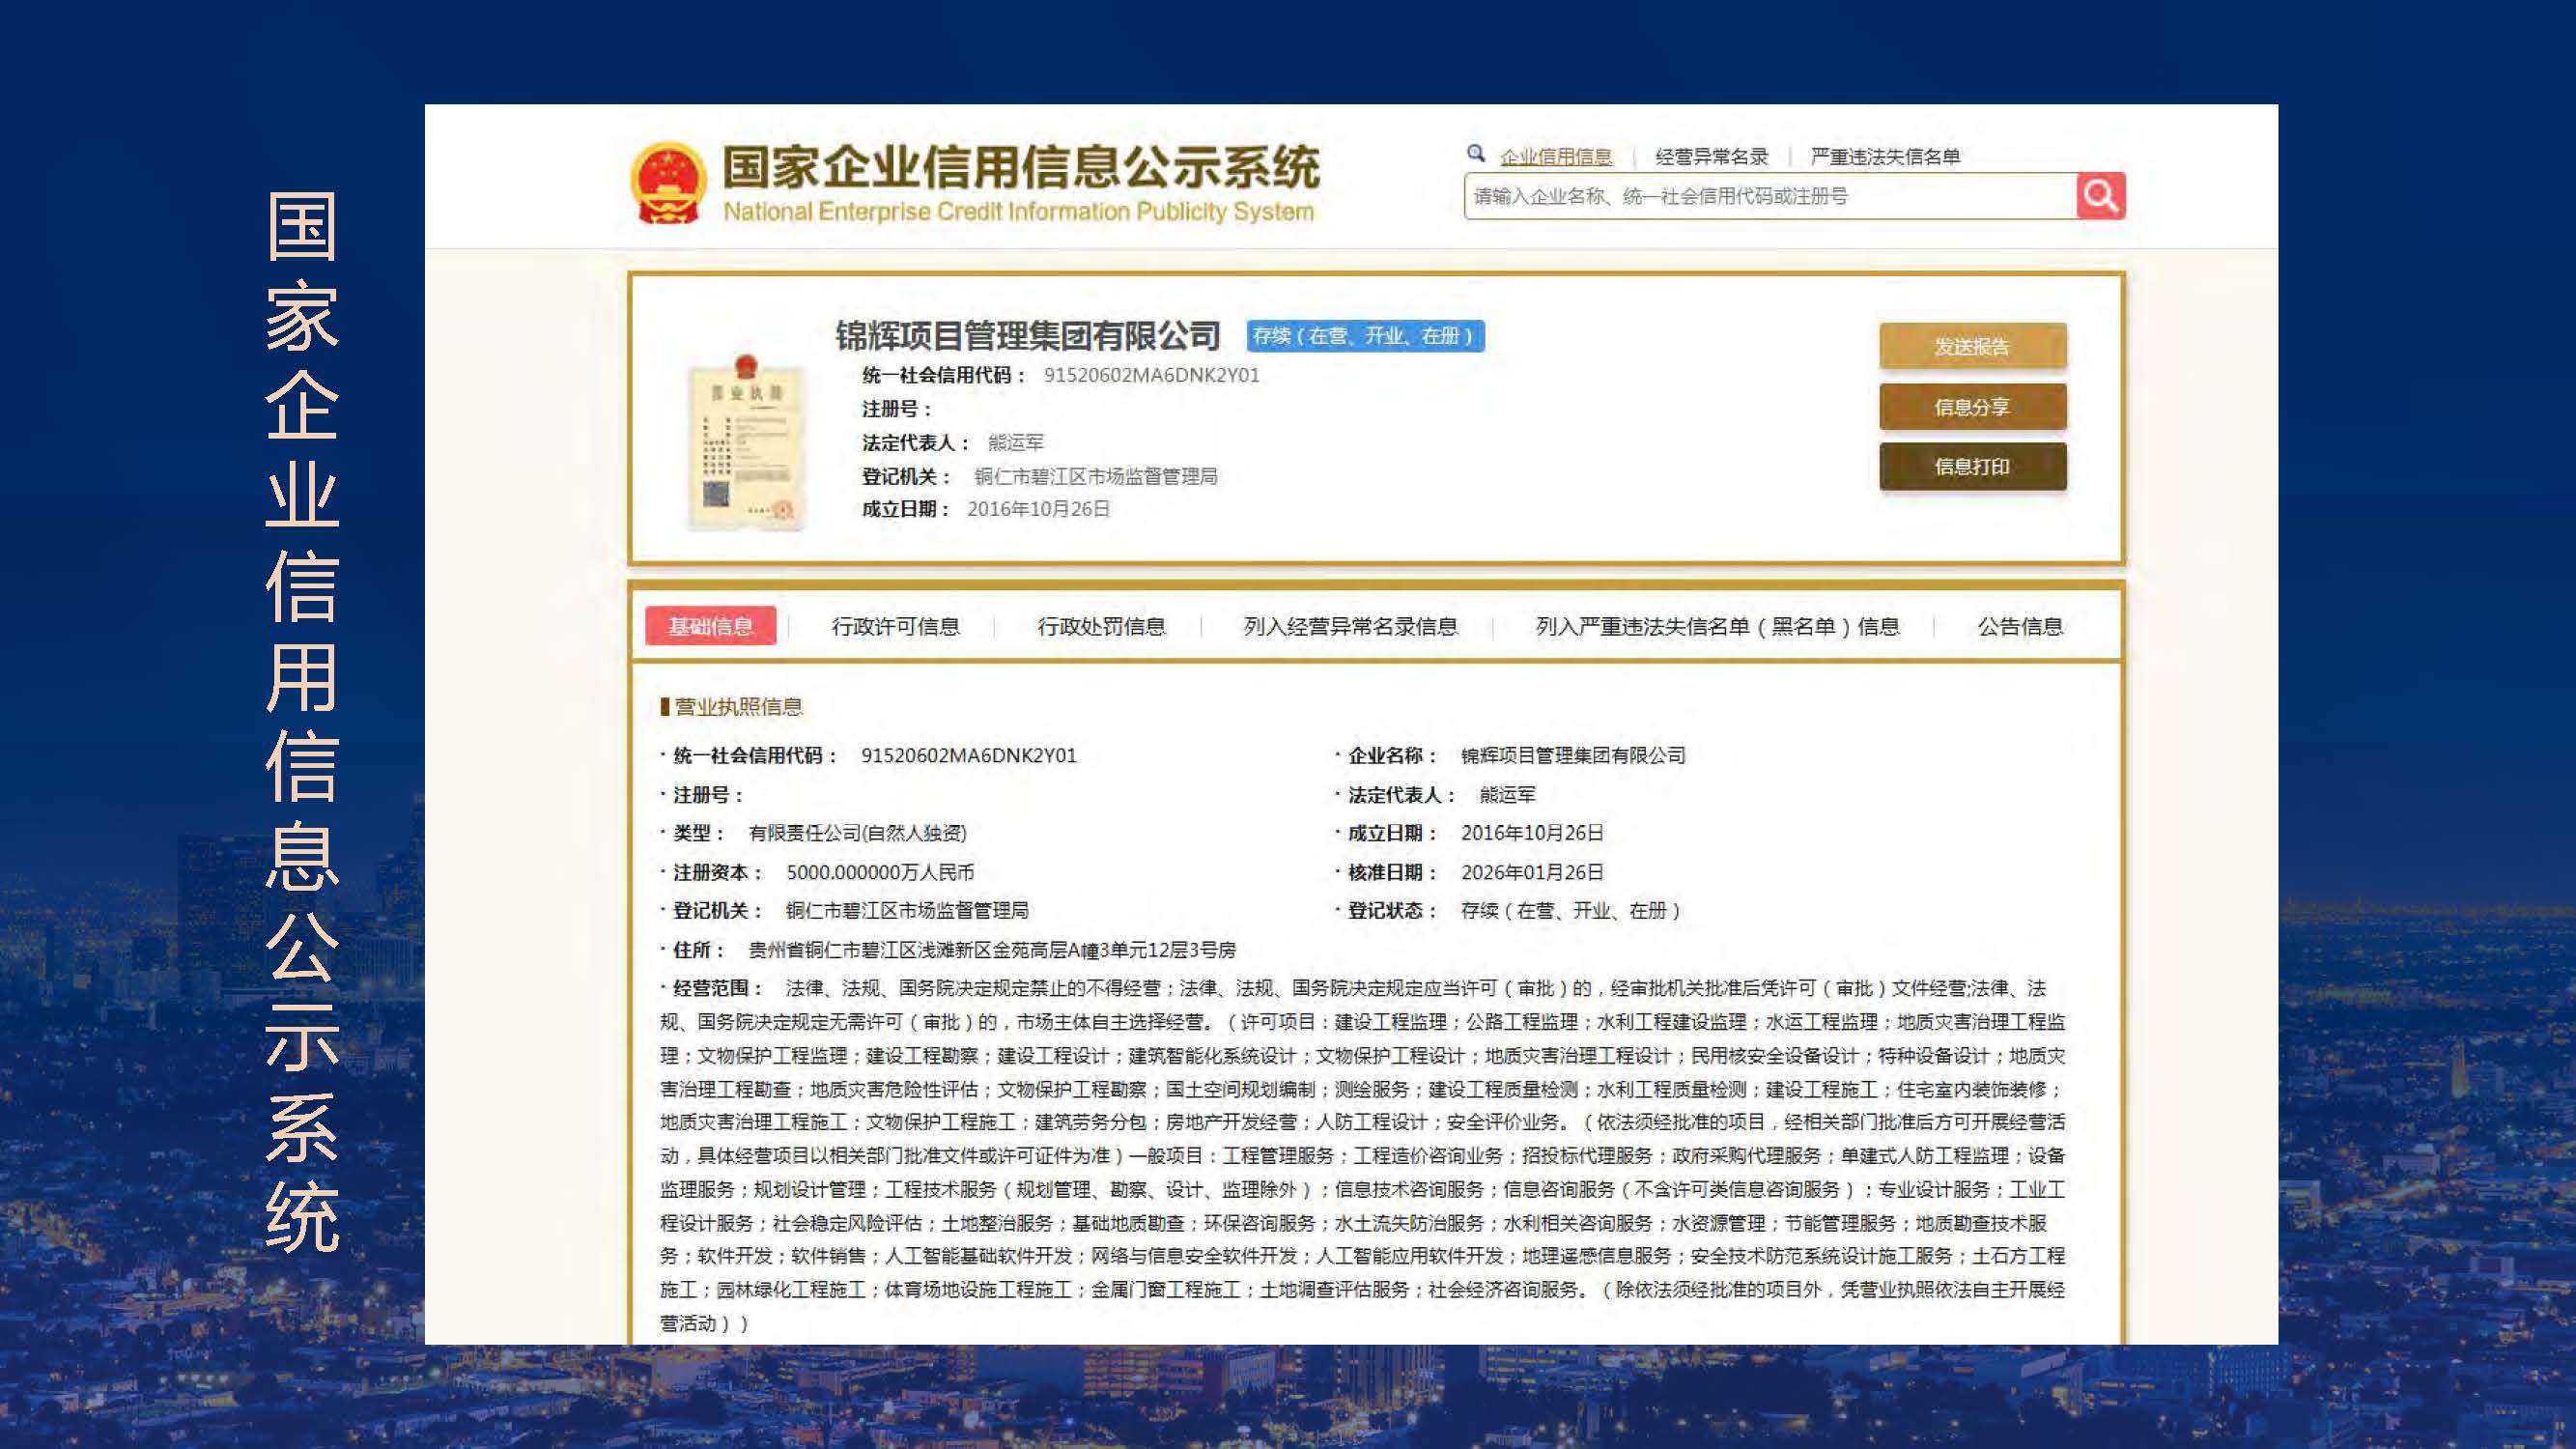The height and width of the screenshot is (1449, 2576).
Task: Switch to the 行政许可信息 tab
Action: tap(895, 627)
